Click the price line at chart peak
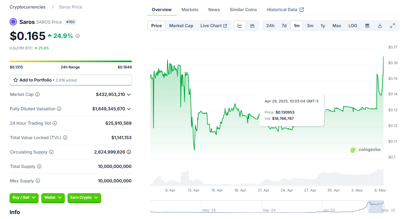 coord(383,57)
